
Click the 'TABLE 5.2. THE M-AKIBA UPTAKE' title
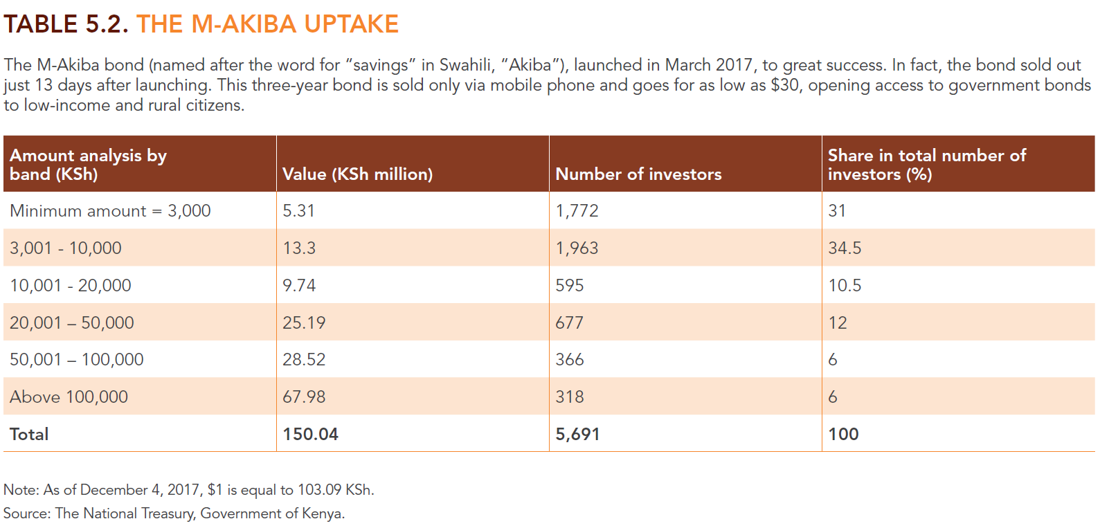(x=201, y=24)
